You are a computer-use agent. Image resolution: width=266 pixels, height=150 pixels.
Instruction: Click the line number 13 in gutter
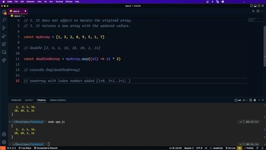tap(17, 70)
